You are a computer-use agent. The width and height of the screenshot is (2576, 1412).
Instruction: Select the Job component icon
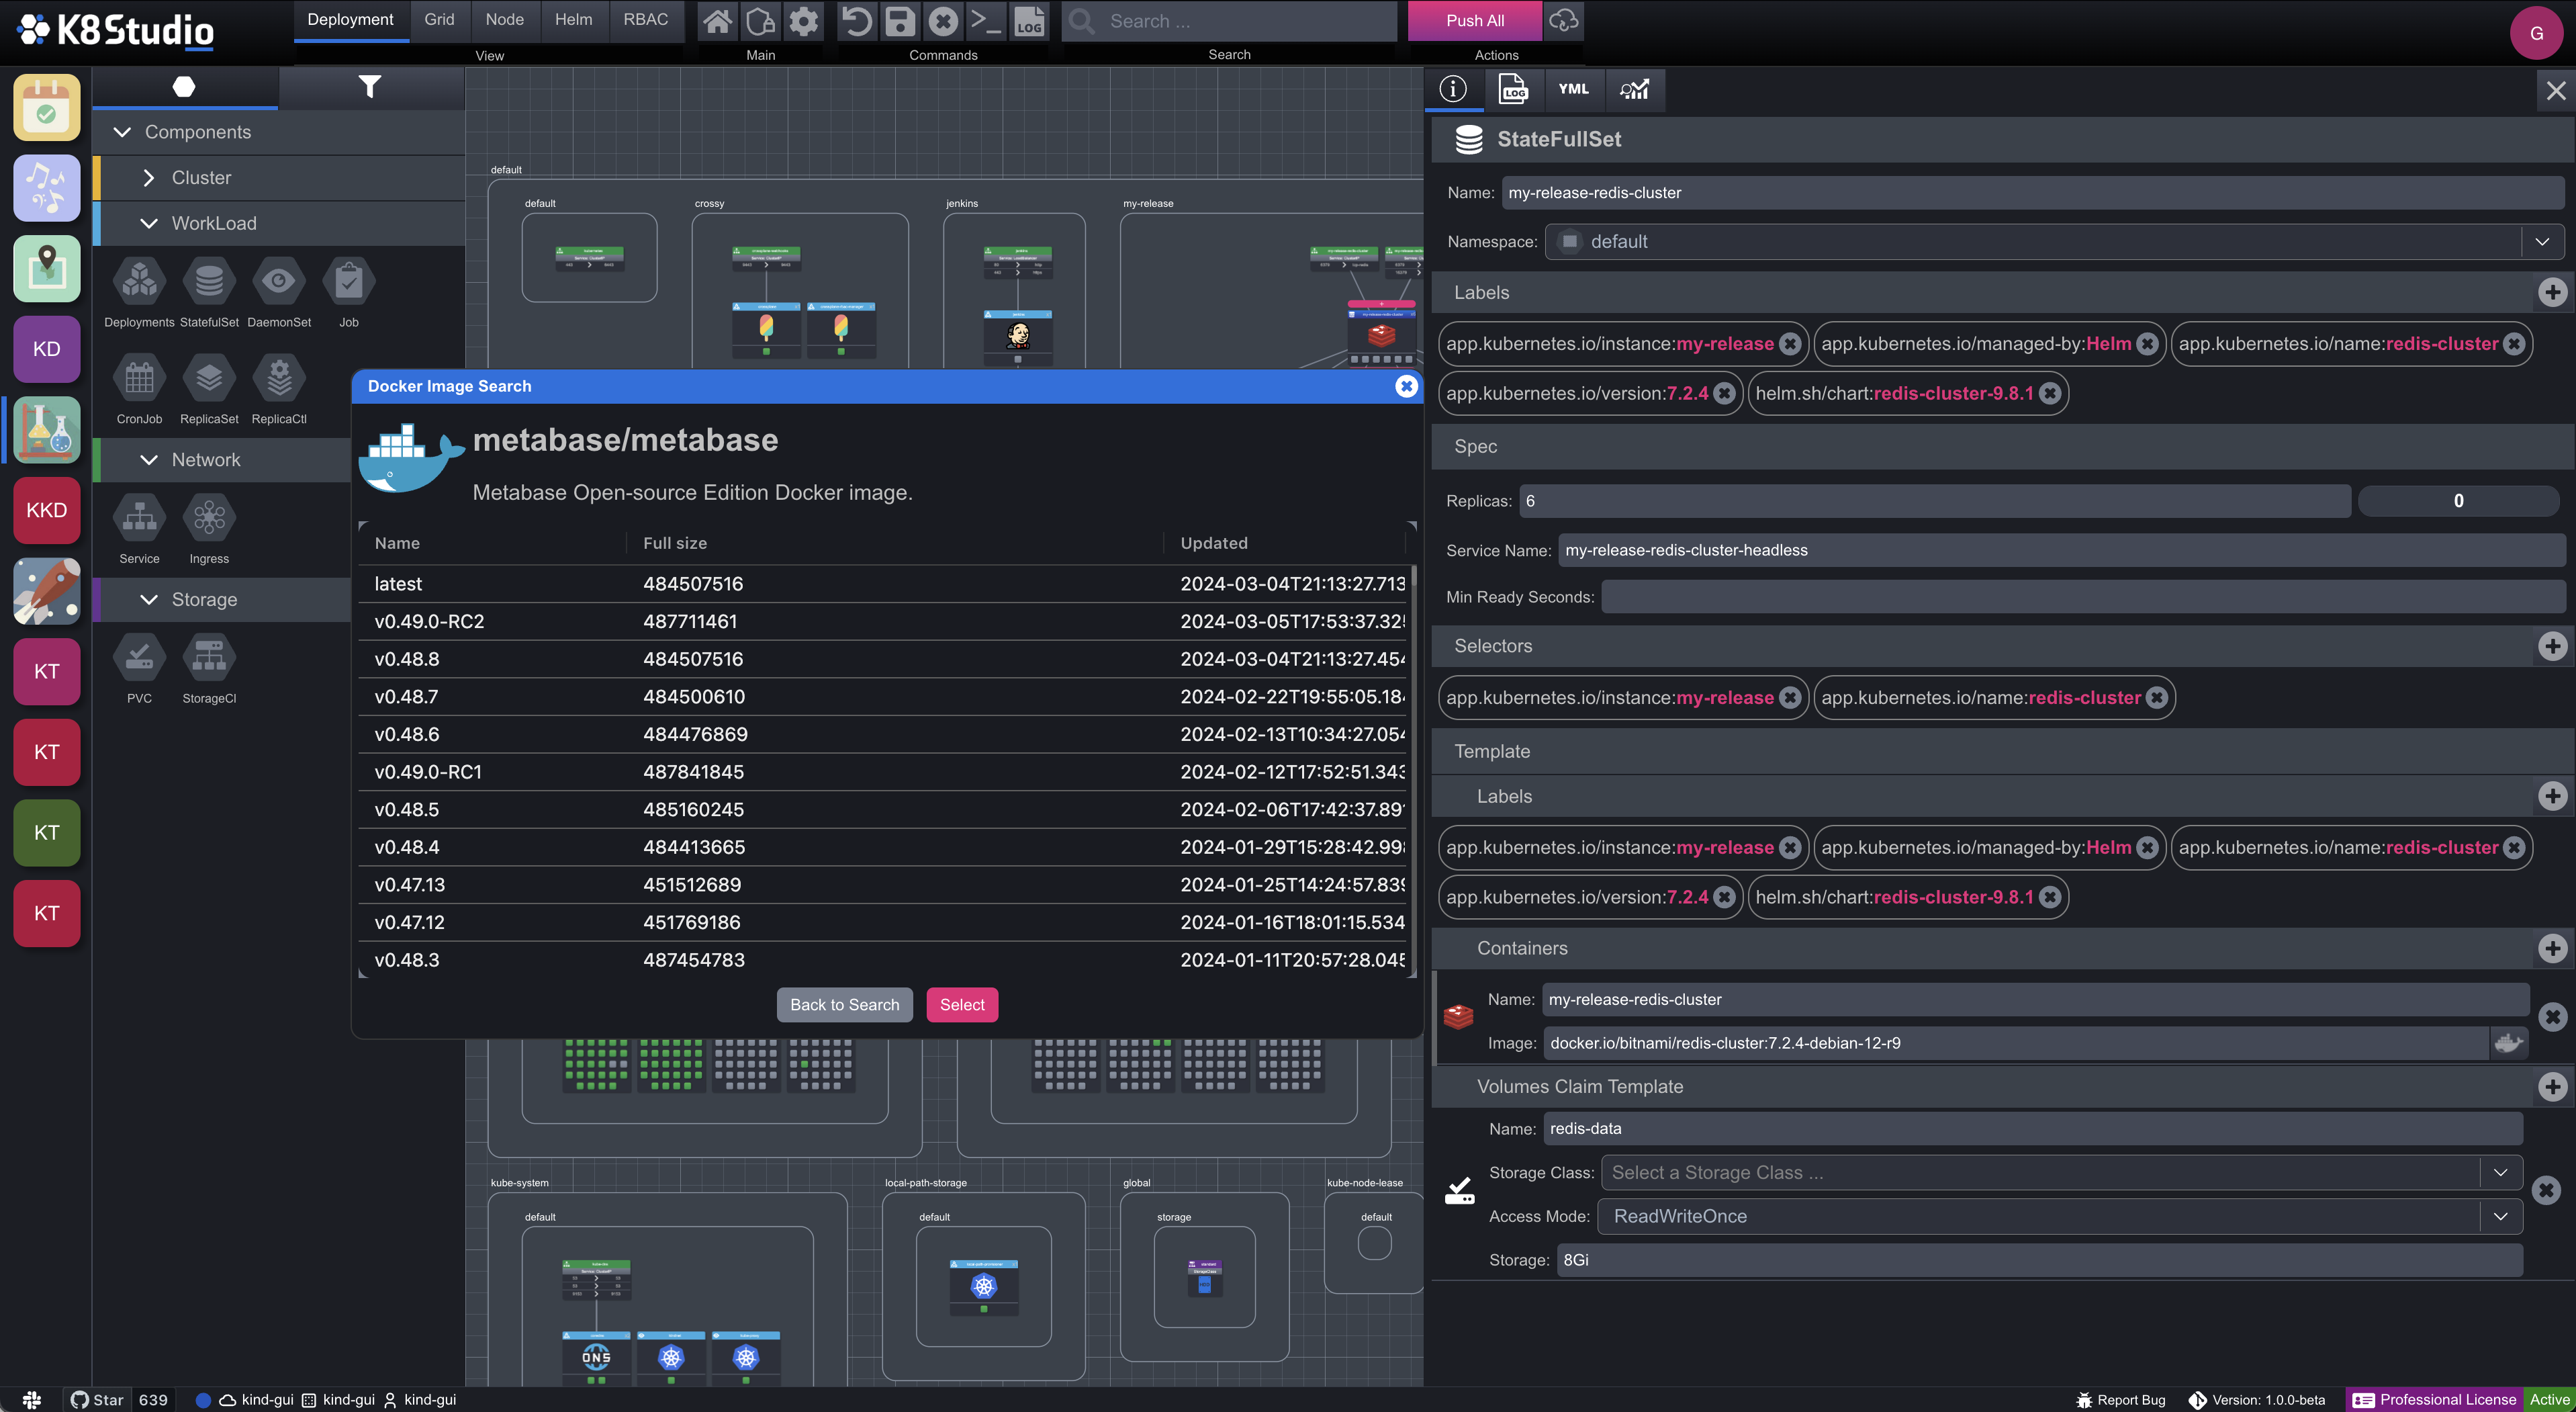click(x=349, y=281)
